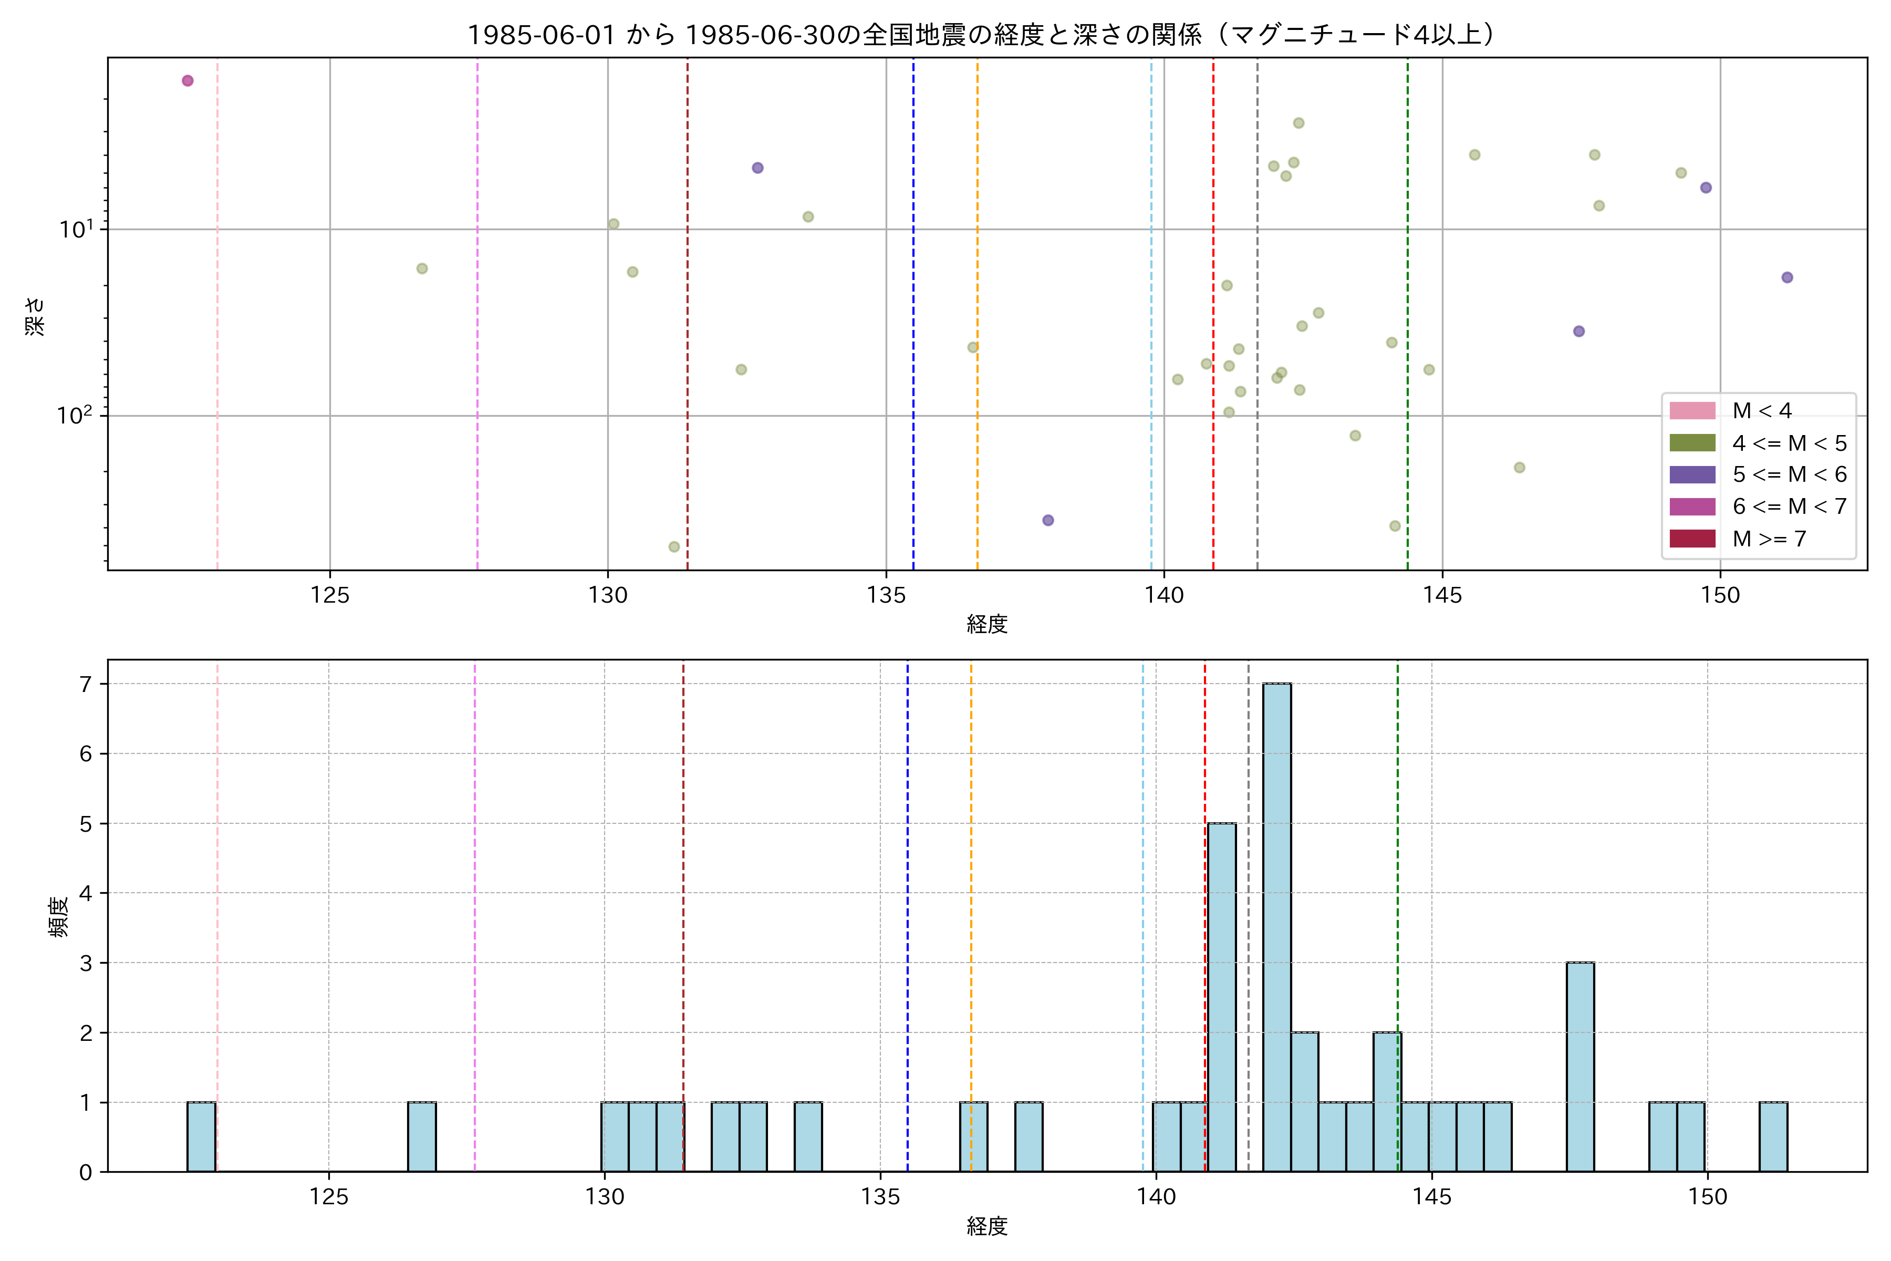Click the histogram bar with frequency 3

tap(1580, 1067)
